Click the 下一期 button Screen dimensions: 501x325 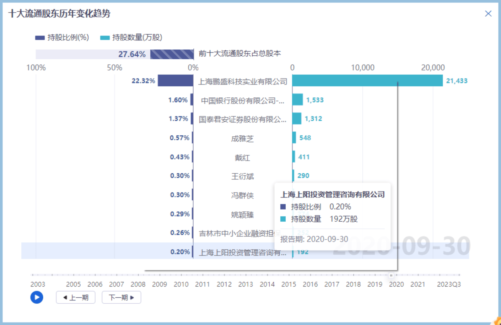(122, 297)
